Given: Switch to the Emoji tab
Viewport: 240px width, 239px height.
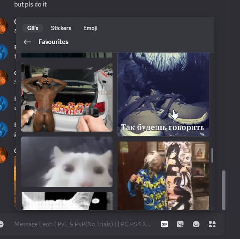Looking at the screenshot, I should coord(90,28).
